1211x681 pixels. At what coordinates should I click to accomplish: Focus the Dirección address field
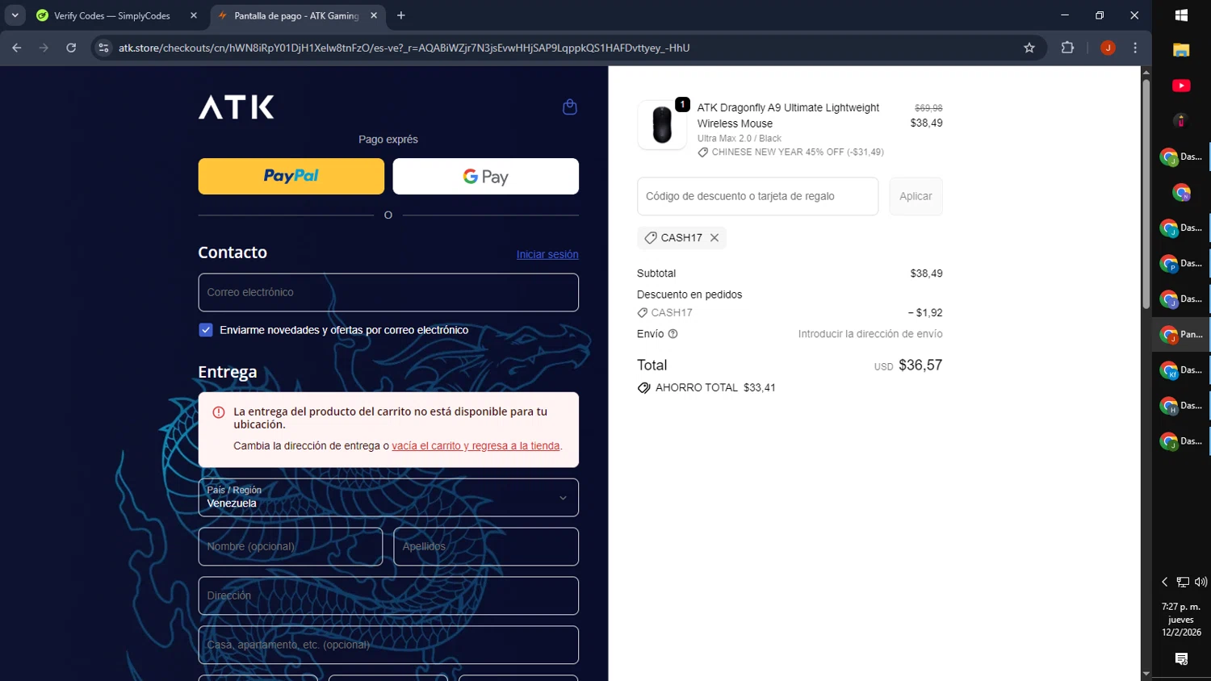coord(388,595)
